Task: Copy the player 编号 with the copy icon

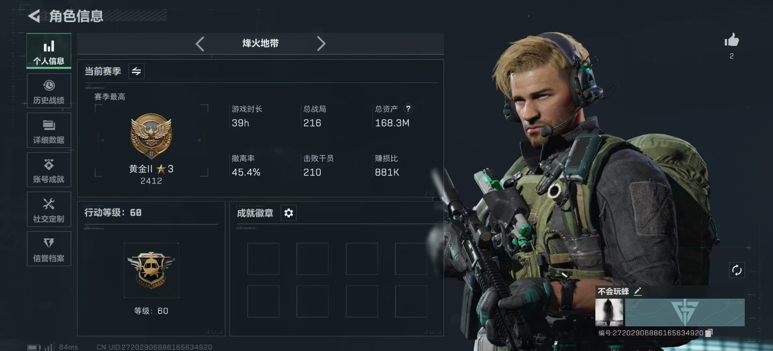Action: [709, 333]
